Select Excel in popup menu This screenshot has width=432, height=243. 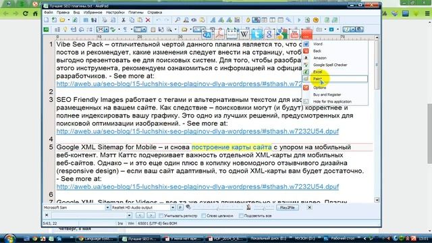(335, 72)
